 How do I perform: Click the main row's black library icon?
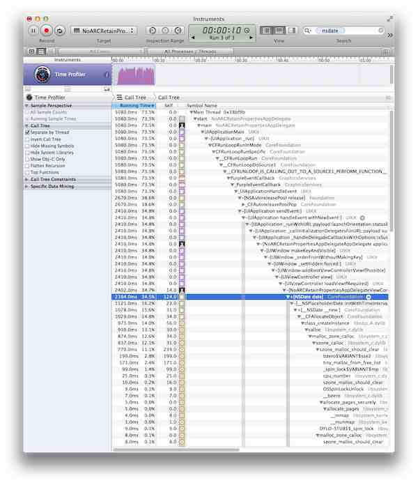tap(182, 125)
